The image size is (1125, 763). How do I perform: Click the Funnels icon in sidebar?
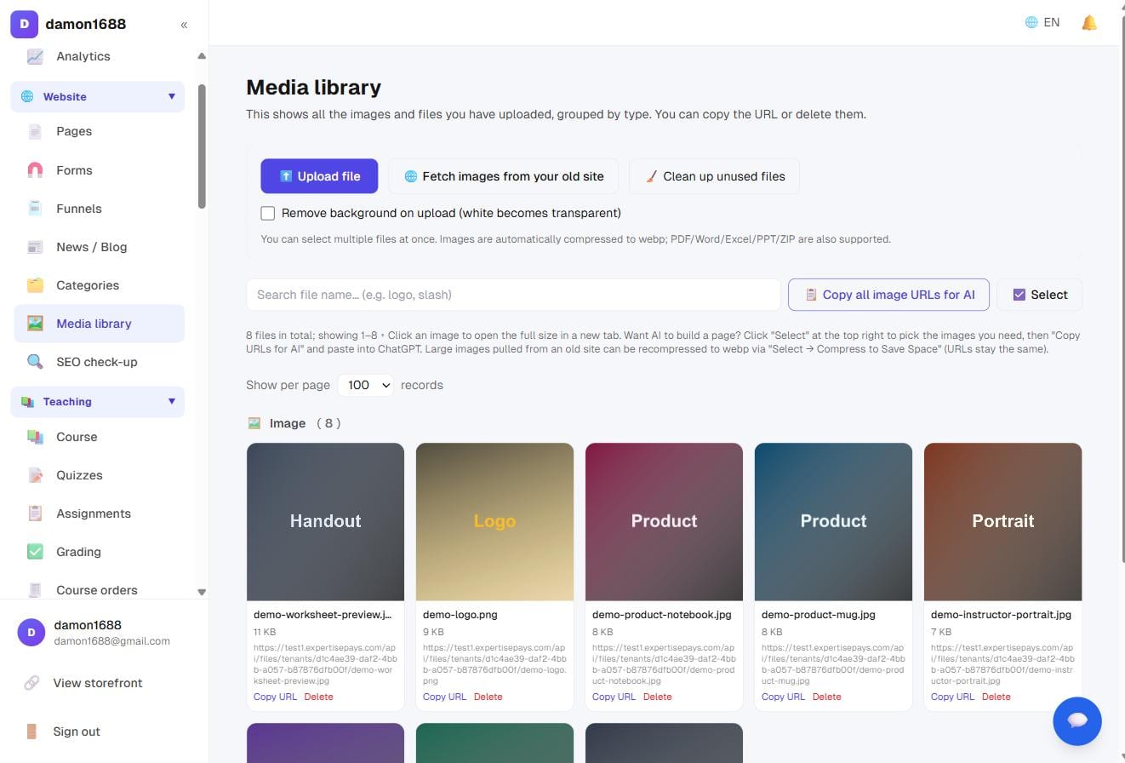[35, 209]
